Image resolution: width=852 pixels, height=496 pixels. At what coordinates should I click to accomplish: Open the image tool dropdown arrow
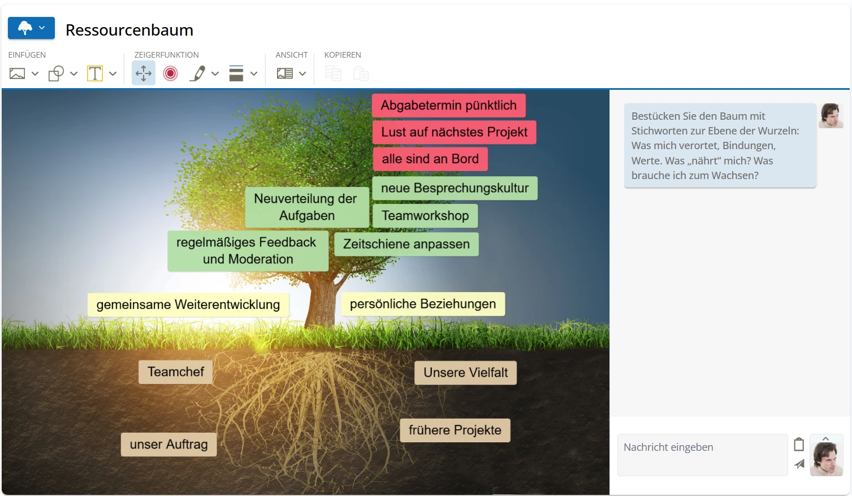click(x=35, y=73)
